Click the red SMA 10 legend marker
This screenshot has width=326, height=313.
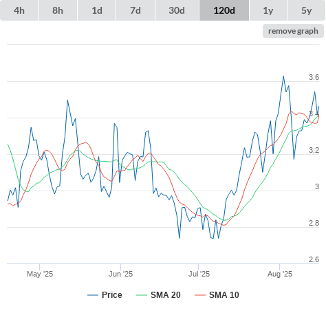coord(200,295)
